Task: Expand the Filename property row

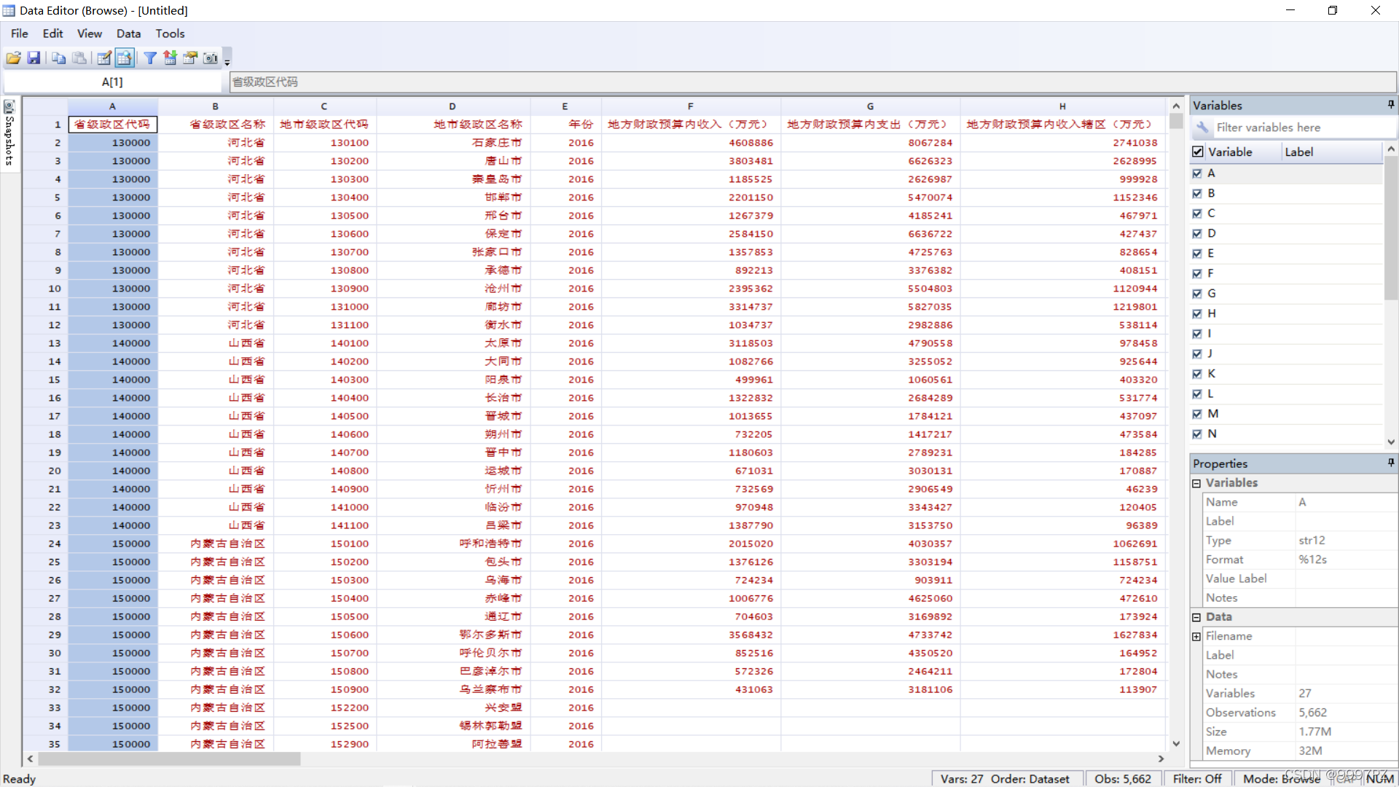Action: click(1196, 636)
